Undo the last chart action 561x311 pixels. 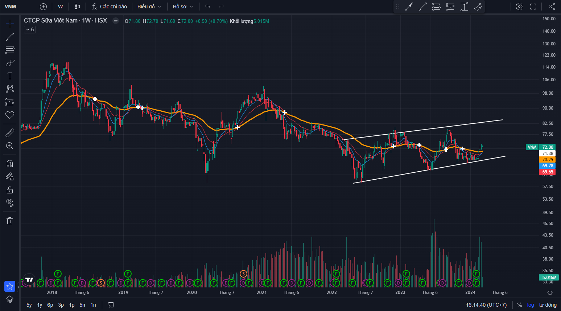(207, 7)
